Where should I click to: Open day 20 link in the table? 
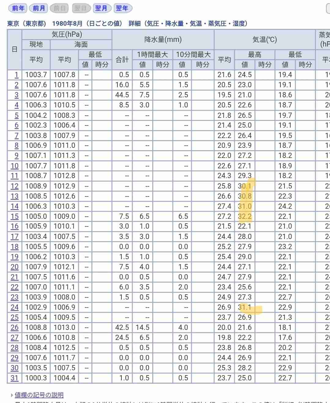pos(15,267)
